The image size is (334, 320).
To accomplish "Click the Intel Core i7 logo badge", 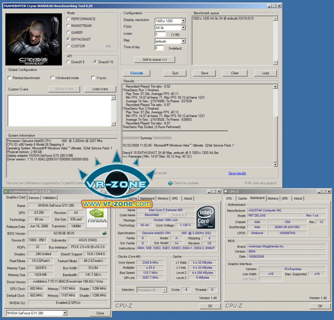I will click(x=205, y=217).
